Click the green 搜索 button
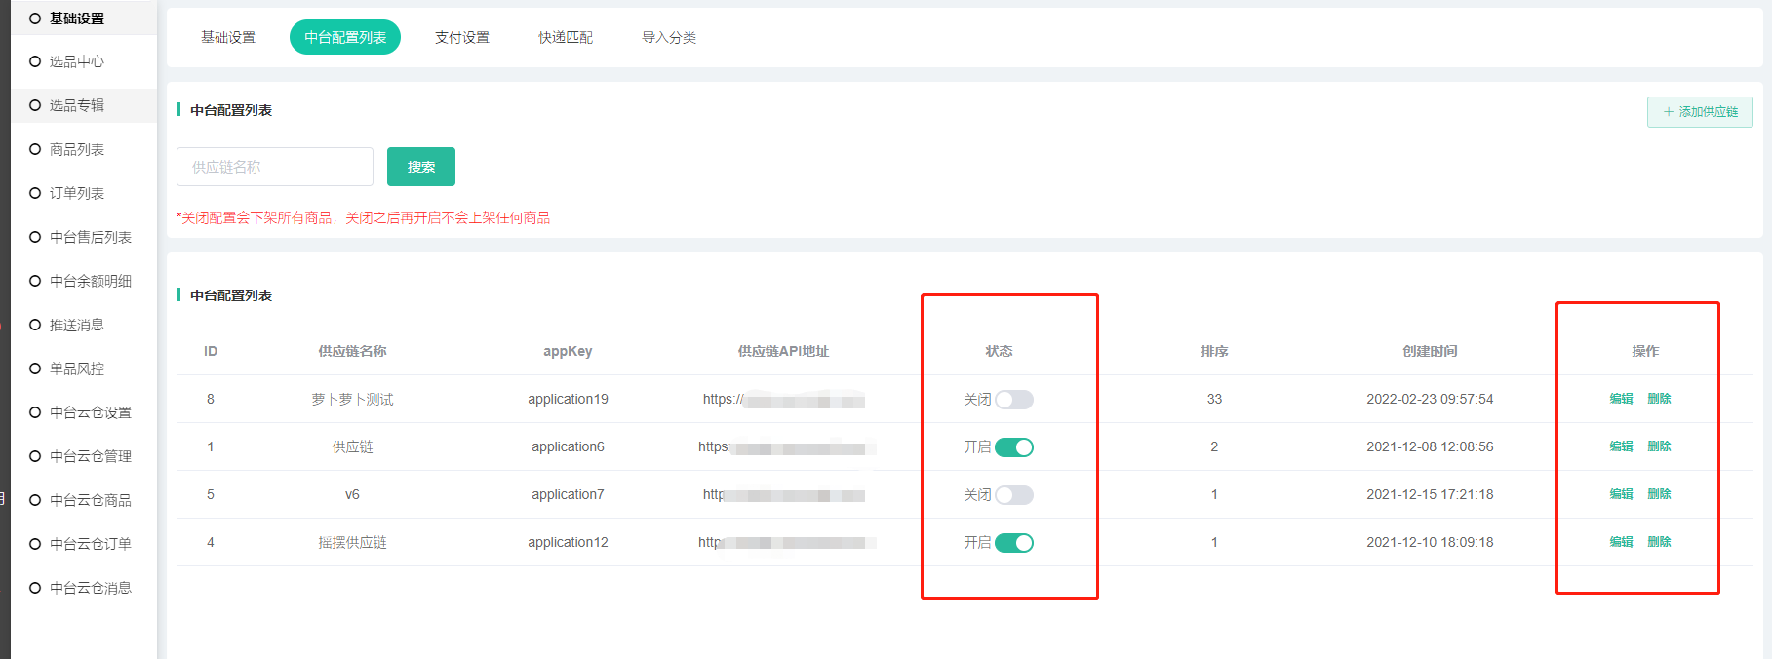Image resolution: width=1772 pixels, height=659 pixels. (420, 167)
